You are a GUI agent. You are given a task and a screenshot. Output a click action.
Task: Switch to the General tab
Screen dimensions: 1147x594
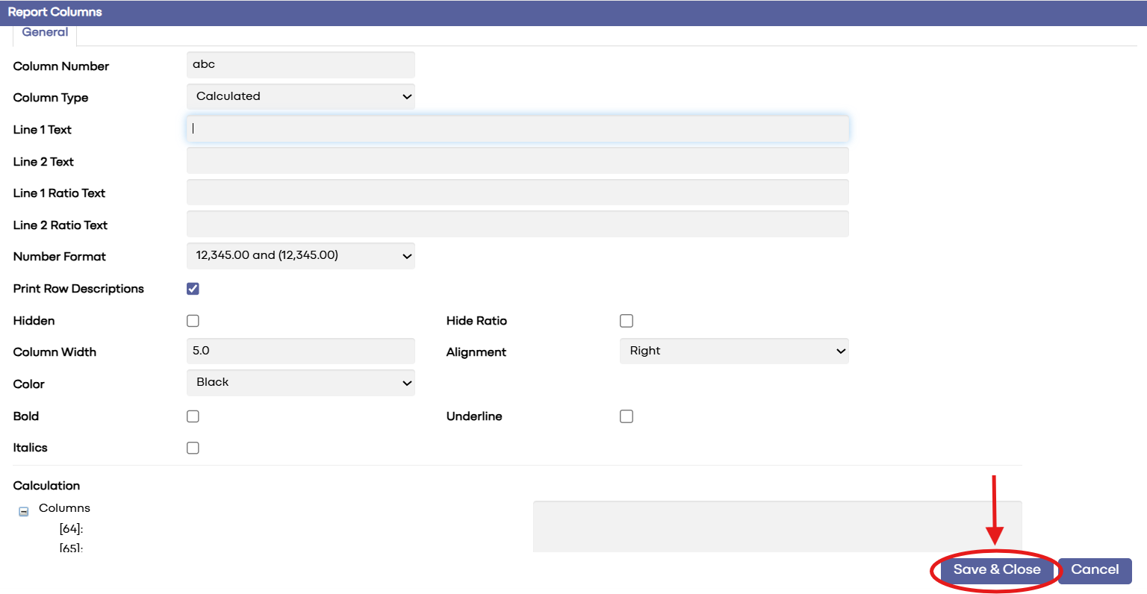pos(45,32)
